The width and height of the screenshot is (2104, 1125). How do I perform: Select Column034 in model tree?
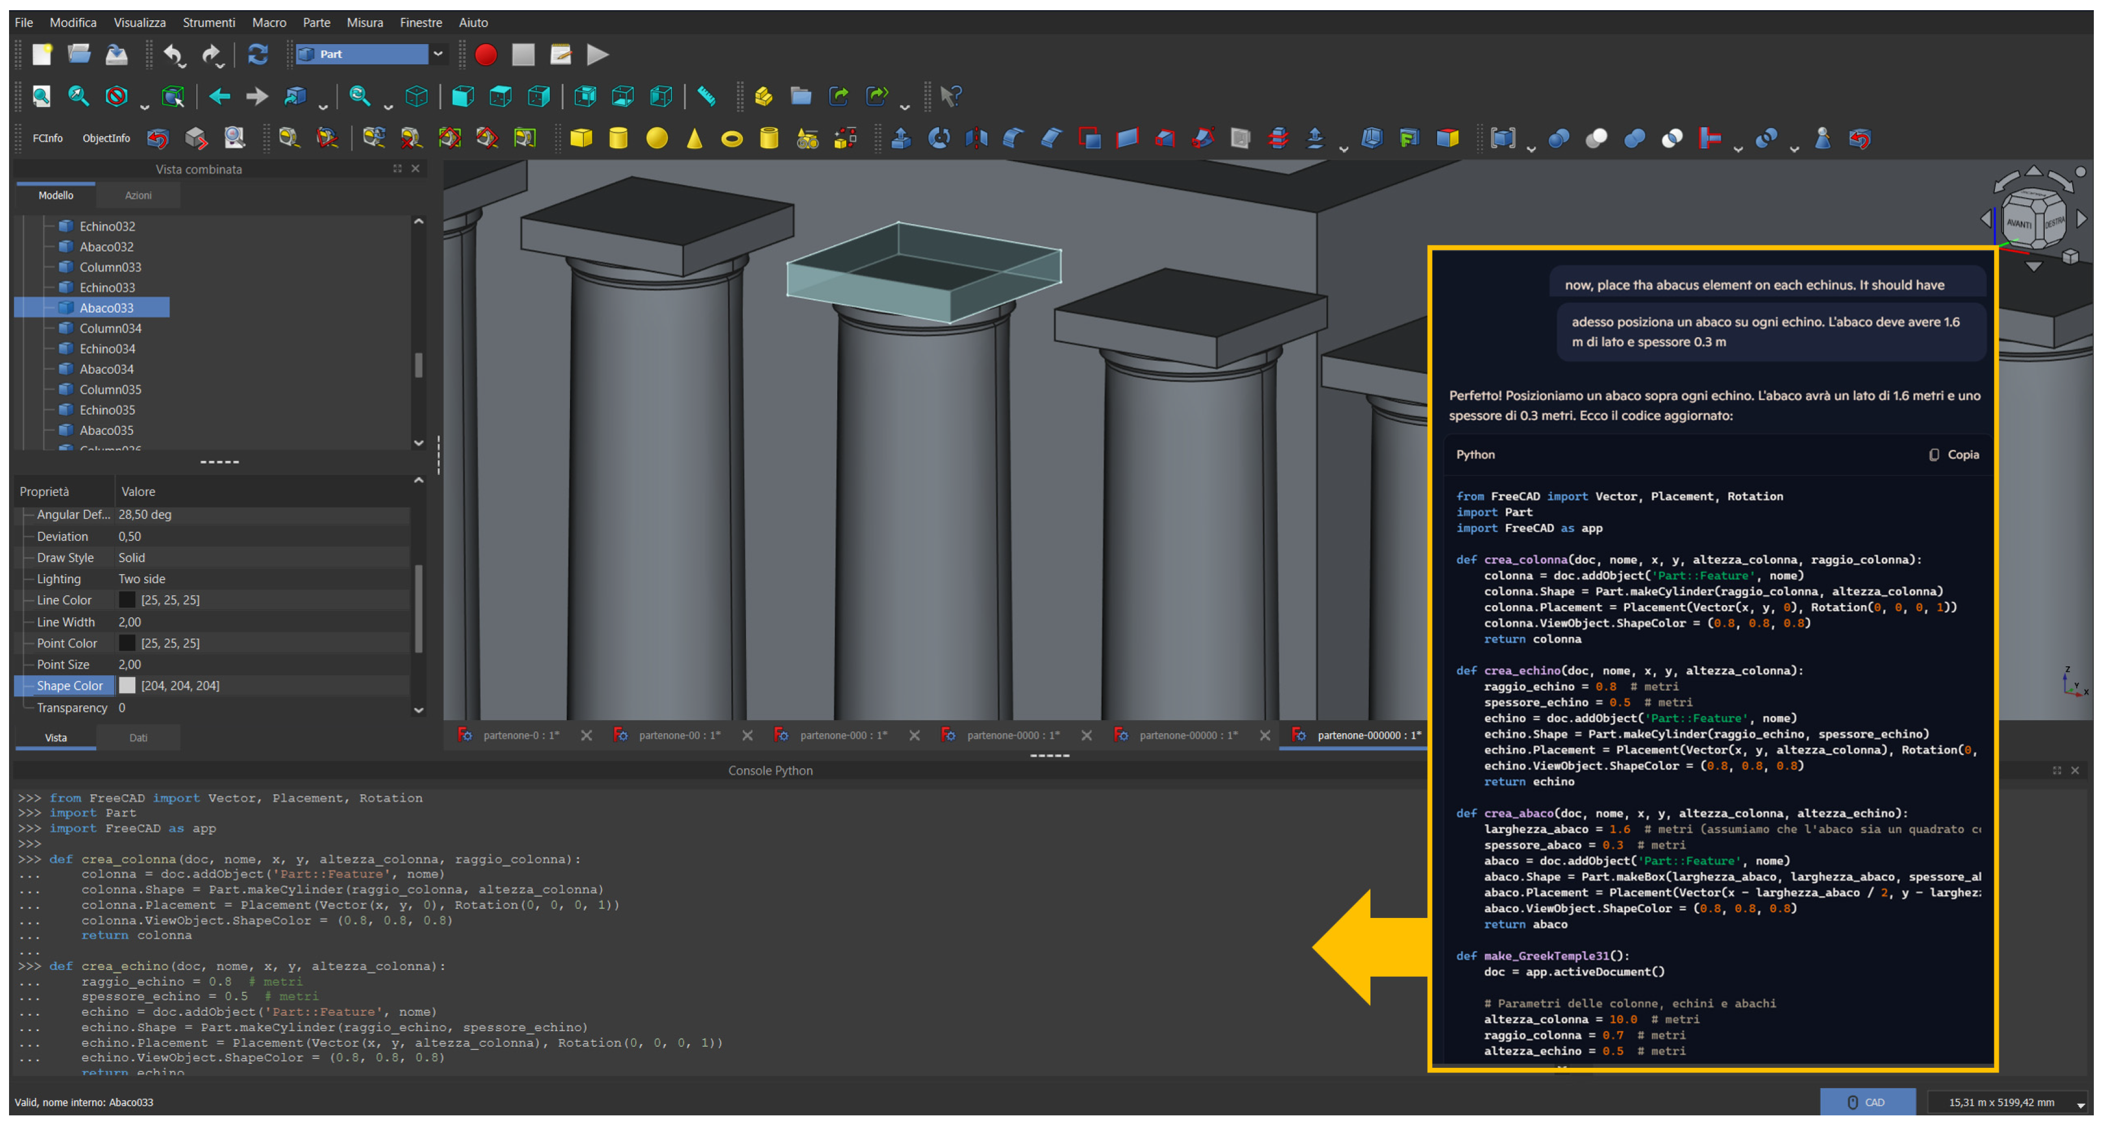coord(110,329)
